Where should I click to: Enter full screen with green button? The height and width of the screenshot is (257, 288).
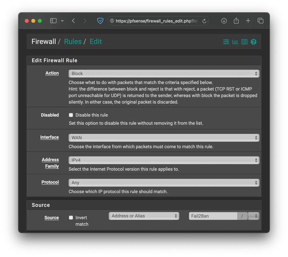click(x=40, y=21)
